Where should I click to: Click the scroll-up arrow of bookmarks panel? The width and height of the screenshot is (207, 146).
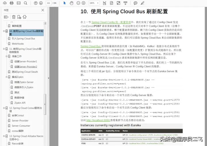[x=45, y=23]
